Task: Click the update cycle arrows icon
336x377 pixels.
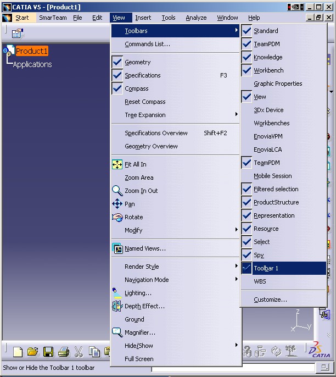Action: 276,351
